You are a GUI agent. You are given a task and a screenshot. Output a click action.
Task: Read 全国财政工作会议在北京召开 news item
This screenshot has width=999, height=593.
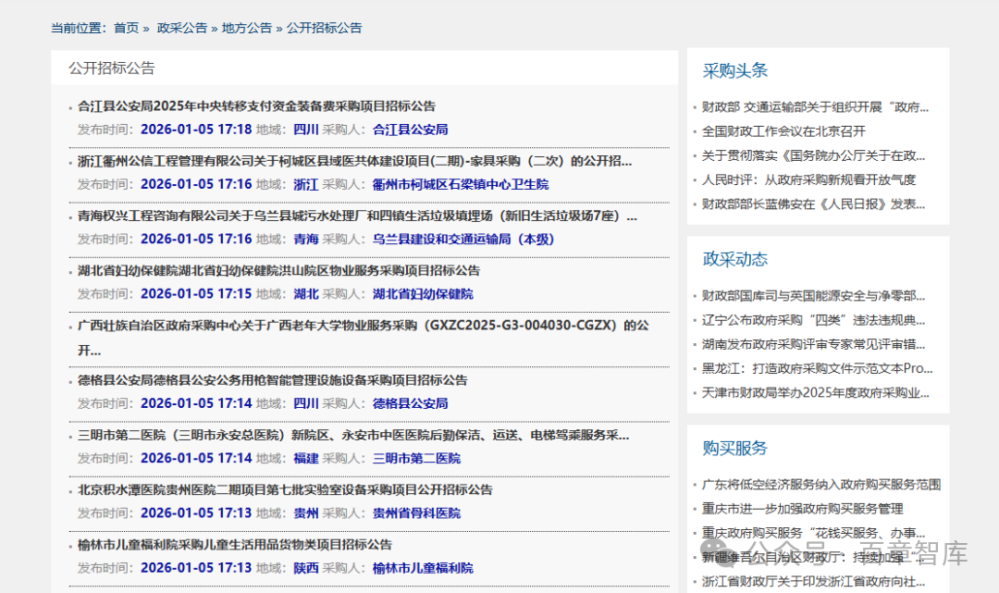783,131
